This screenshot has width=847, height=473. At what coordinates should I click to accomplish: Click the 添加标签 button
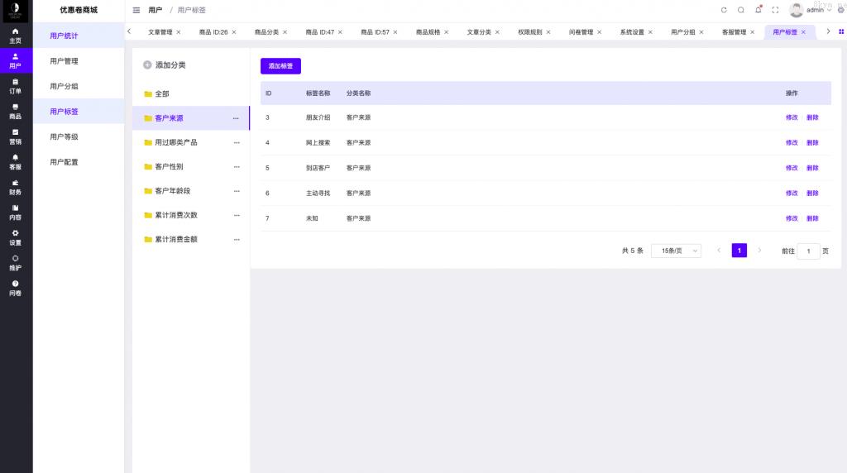tap(280, 66)
